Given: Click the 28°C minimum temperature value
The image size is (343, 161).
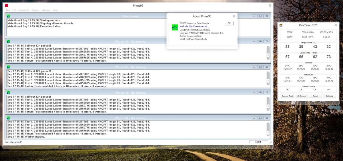Looking at the screenshot, I should click(329, 66).
